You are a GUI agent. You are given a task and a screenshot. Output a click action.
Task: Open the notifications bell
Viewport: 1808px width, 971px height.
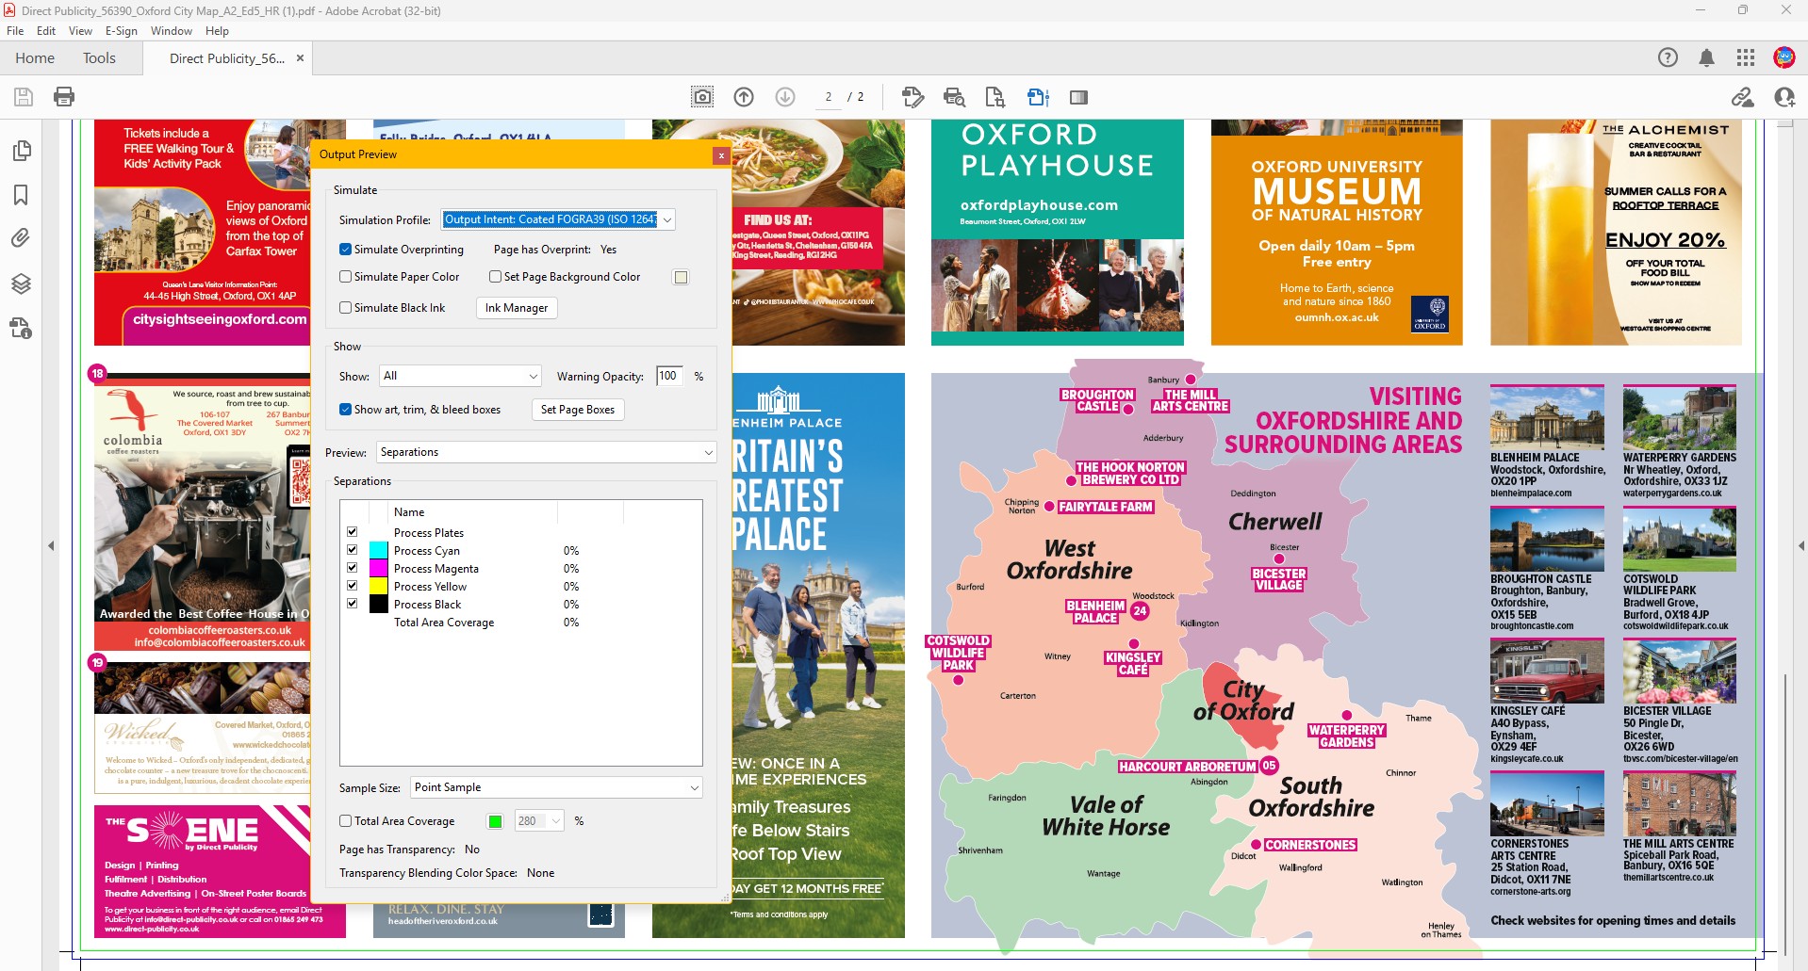[x=1706, y=58]
